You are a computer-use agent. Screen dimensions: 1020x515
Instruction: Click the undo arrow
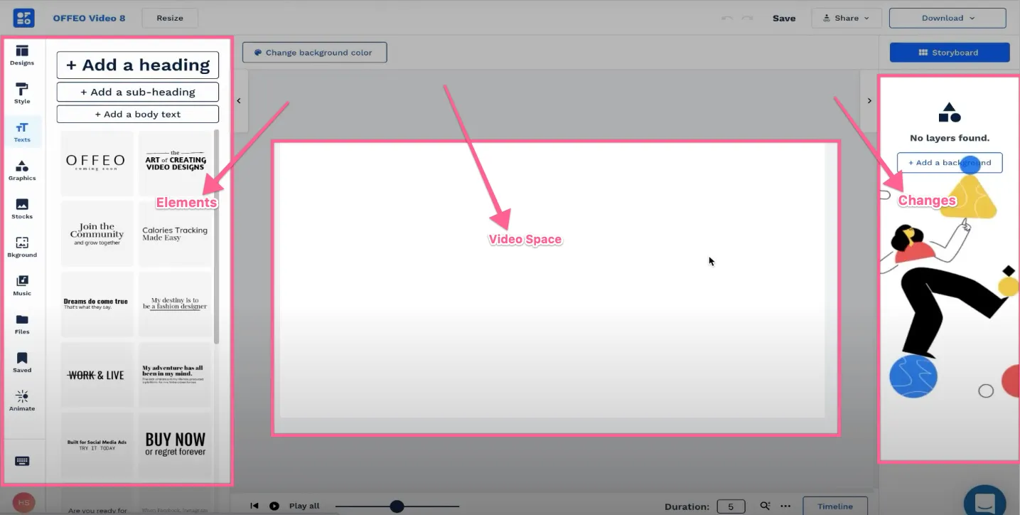[x=726, y=18]
